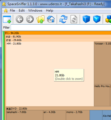Select the 81.9Gb folder header
This screenshot has width=111, height=120.
(x=58, y=37)
